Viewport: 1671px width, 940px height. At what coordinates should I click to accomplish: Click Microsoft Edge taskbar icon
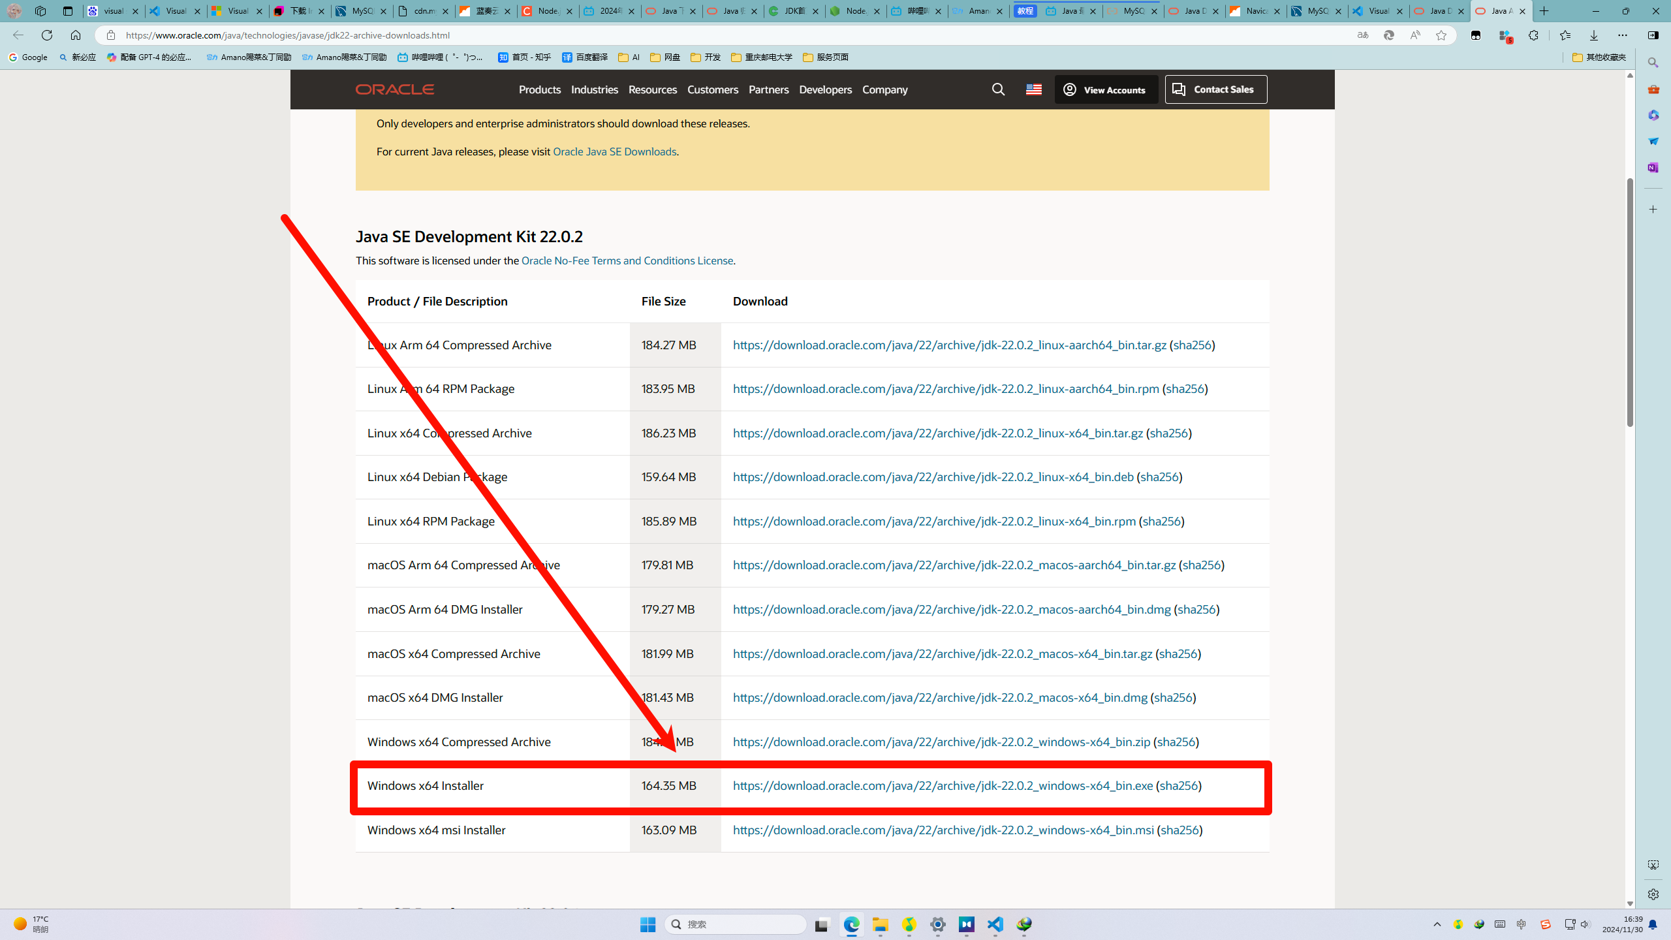(x=852, y=924)
